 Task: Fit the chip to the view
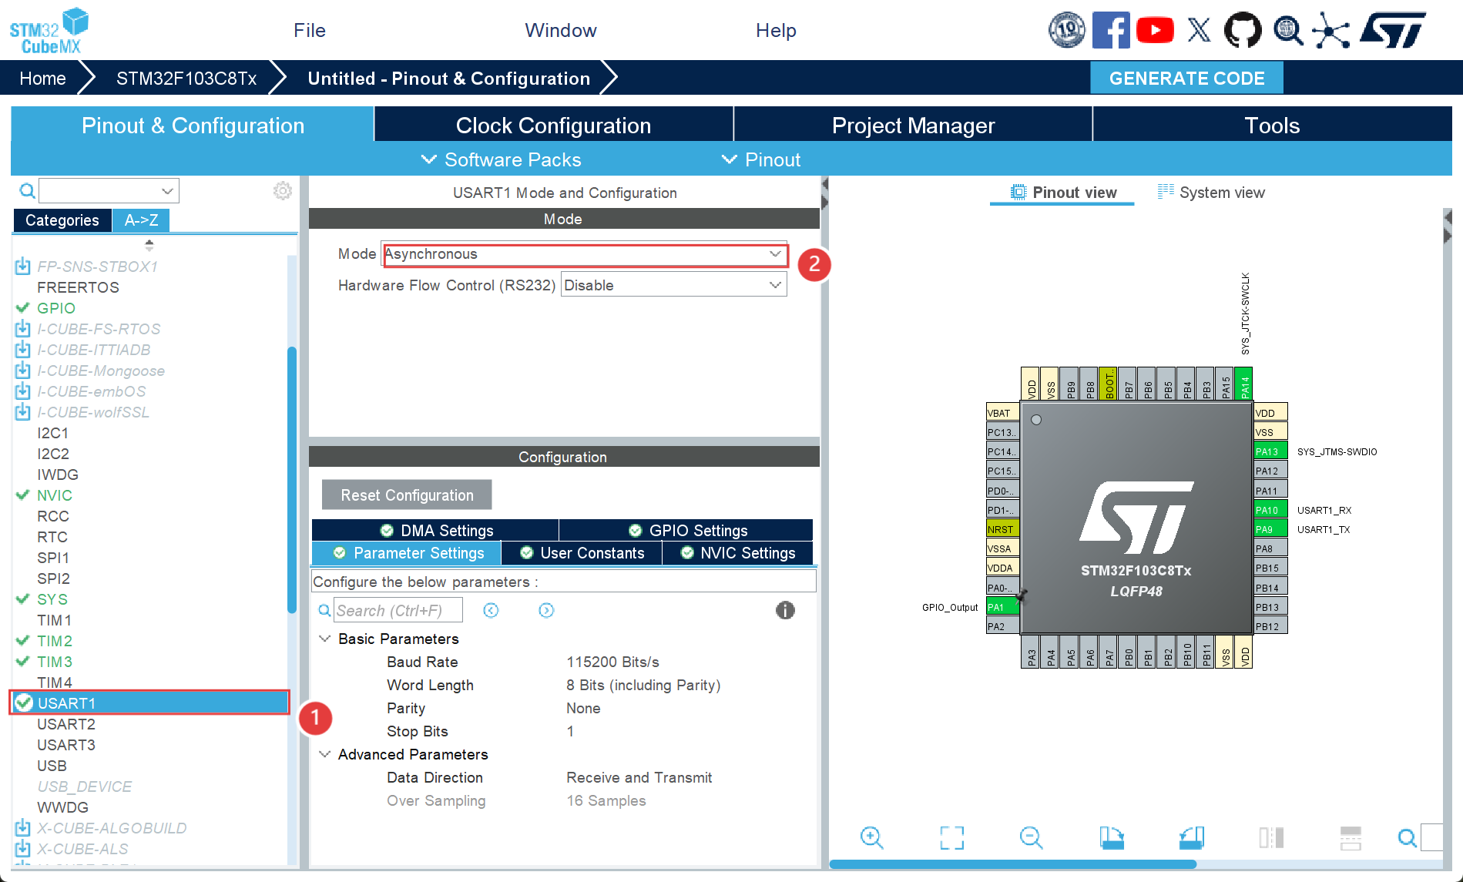(x=952, y=837)
